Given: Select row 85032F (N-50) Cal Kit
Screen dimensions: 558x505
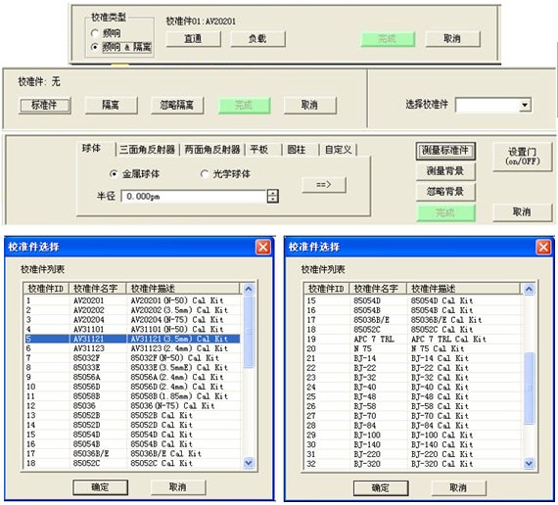Looking at the screenshot, I should coord(132,358).
